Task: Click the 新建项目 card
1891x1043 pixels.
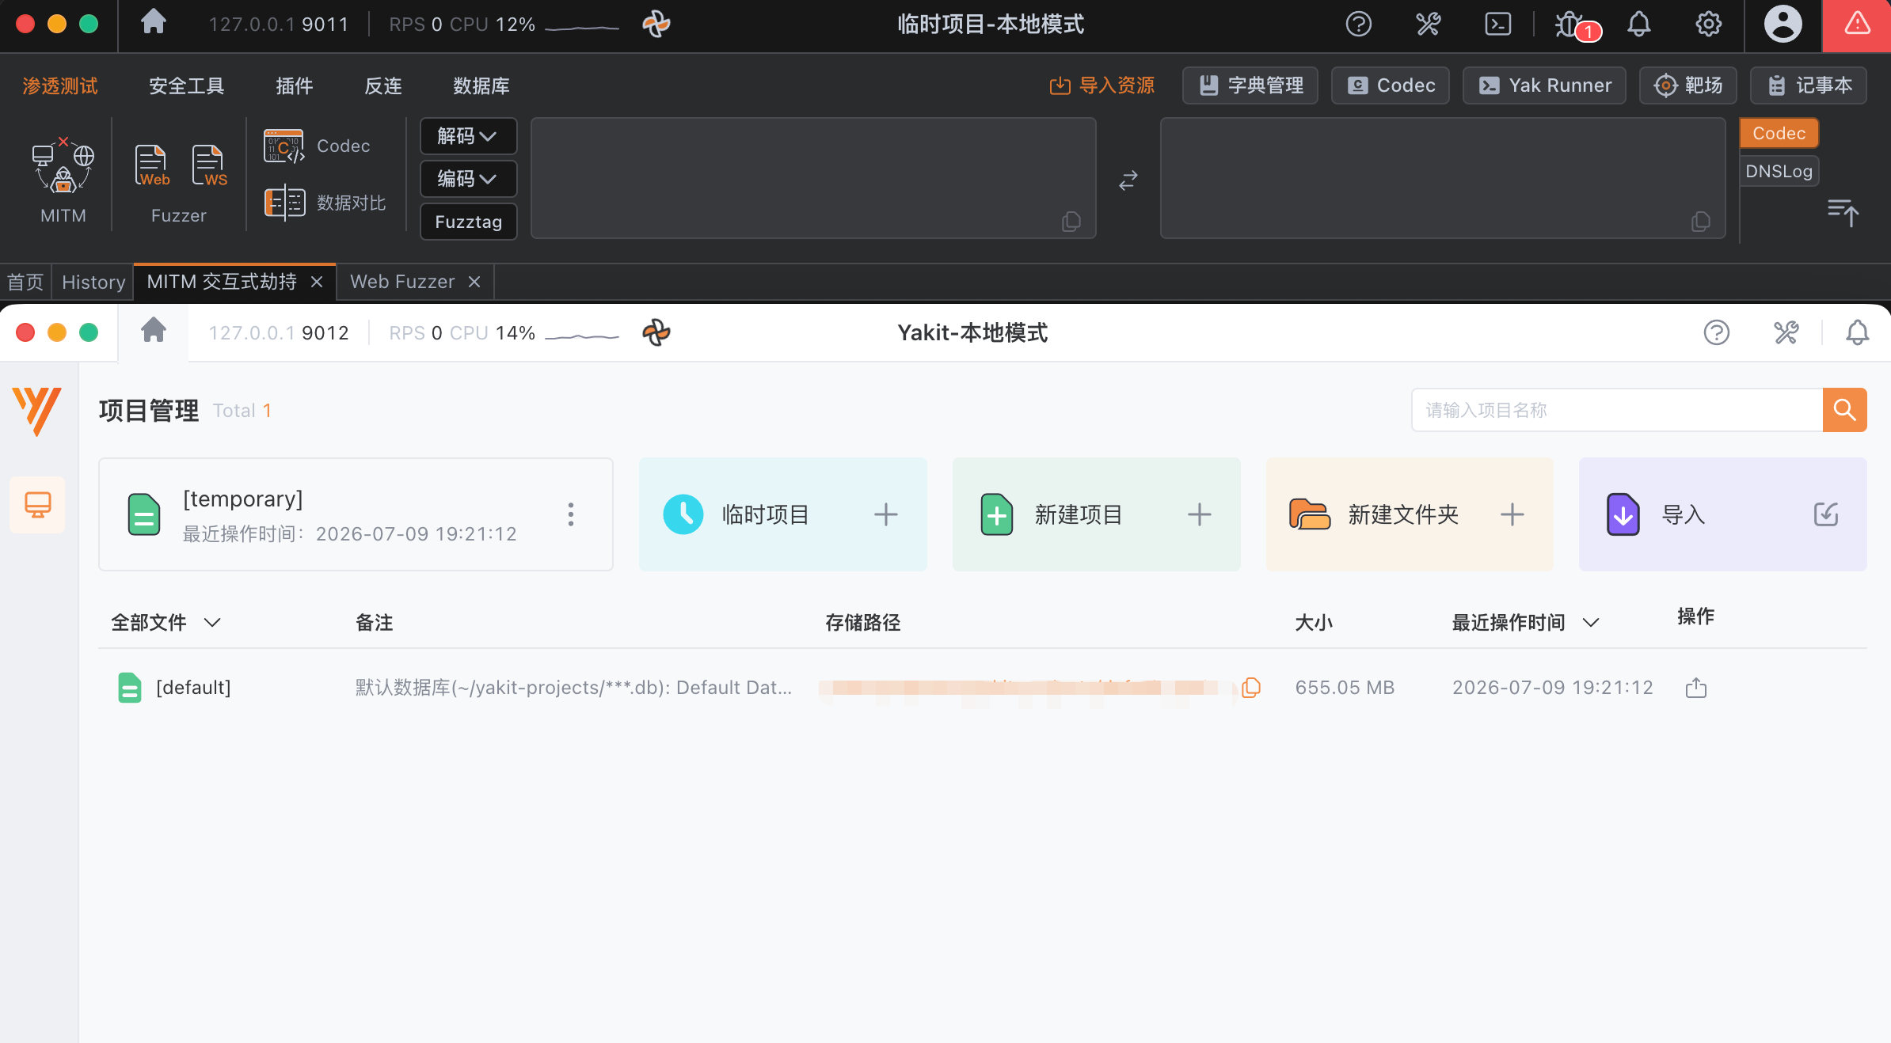Action: (x=1097, y=514)
